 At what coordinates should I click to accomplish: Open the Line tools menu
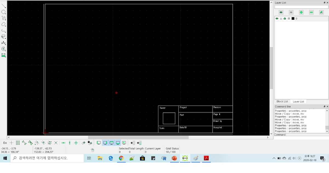(4, 5)
